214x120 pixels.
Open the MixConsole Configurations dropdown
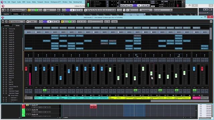click(17, 22)
